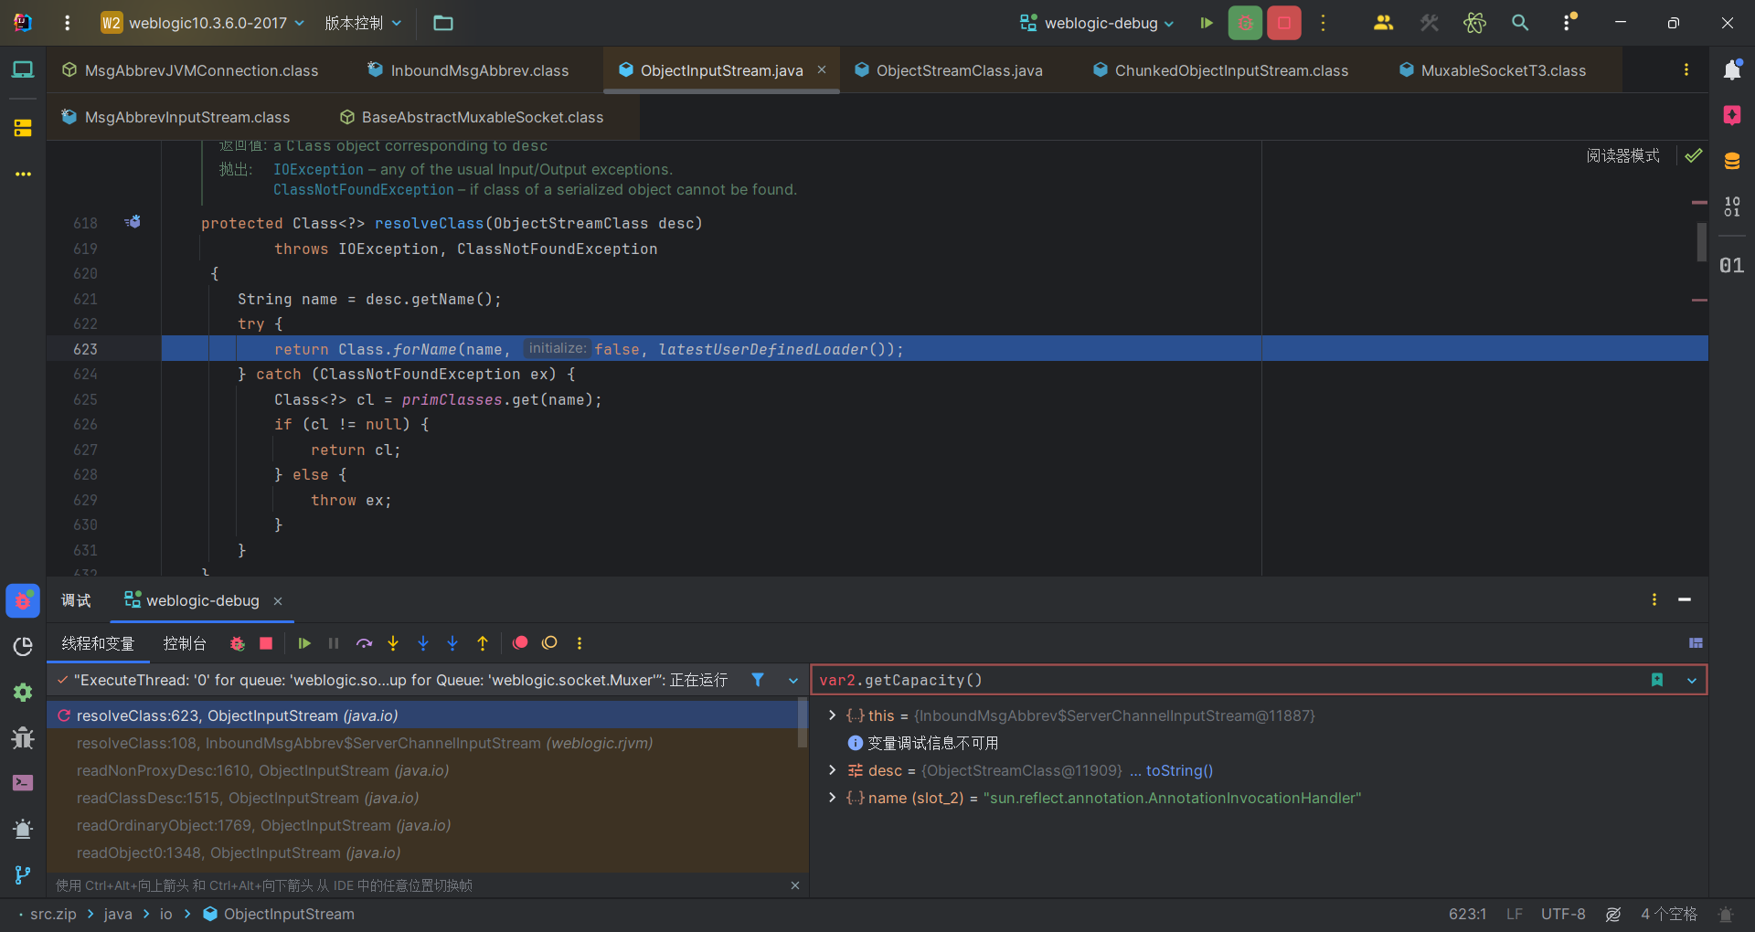Add expression to watches bookmark icon

point(1657,680)
